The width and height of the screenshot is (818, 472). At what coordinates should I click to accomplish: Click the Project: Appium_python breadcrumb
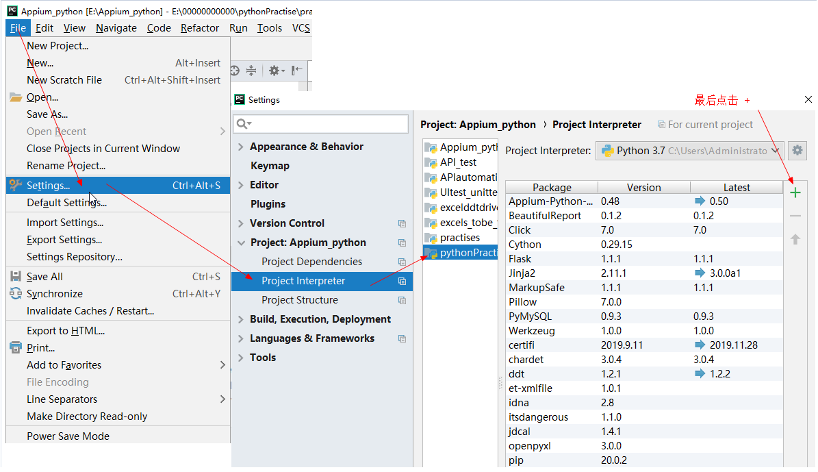478,124
